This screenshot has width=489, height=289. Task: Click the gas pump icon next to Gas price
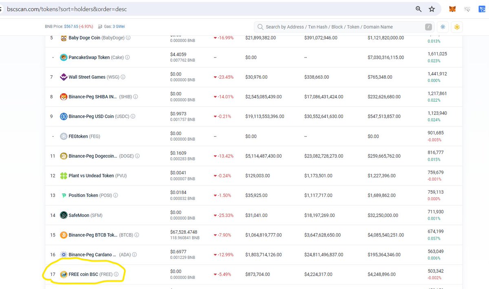coord(99,27)
